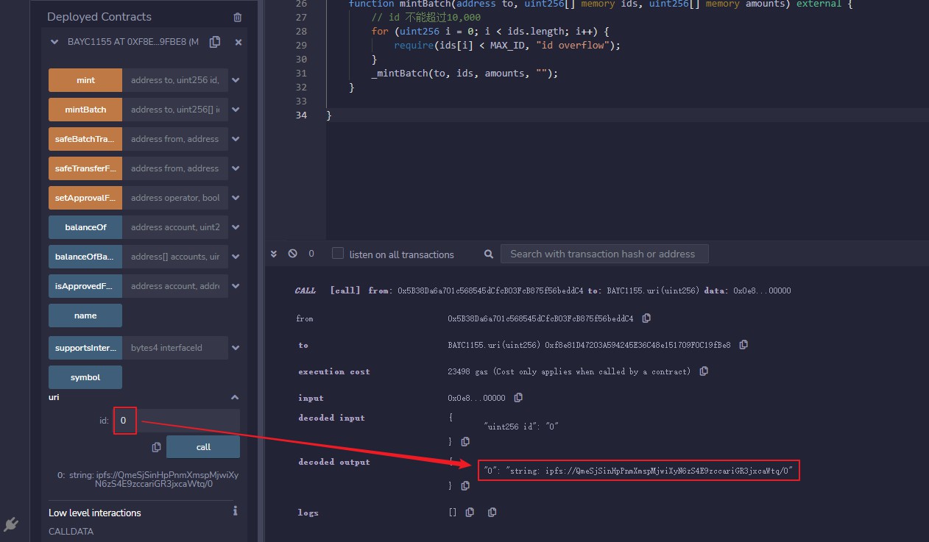Copy the decoded output value
This screenshot has width=929, height=542.
click(465, 486)
